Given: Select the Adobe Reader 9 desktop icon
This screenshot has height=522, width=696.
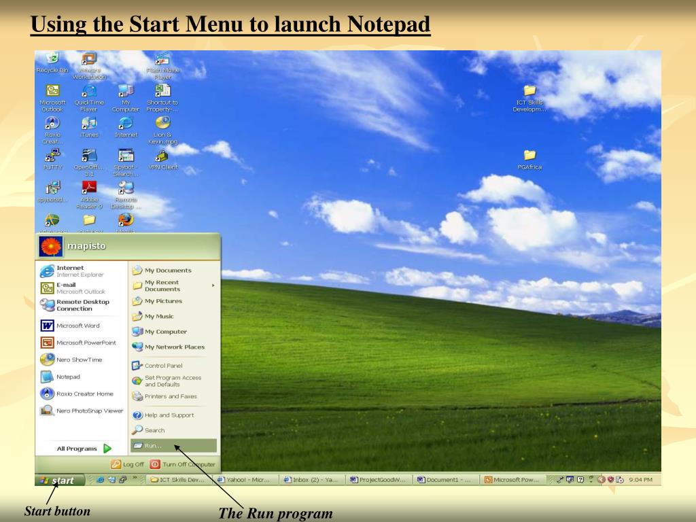Looking at the screenshot, I should point(89,195).
